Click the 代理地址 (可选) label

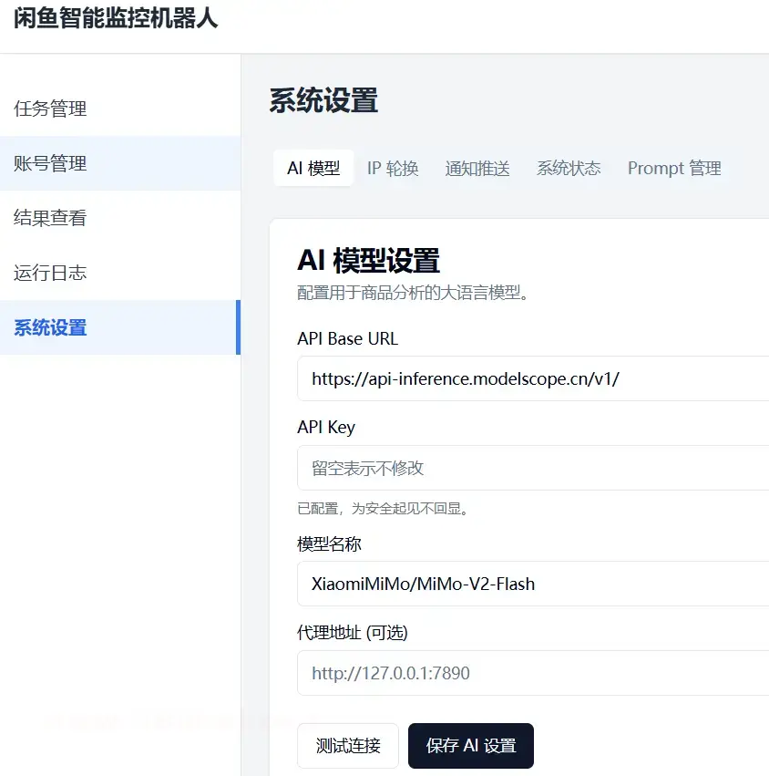[x=350, y=632]
